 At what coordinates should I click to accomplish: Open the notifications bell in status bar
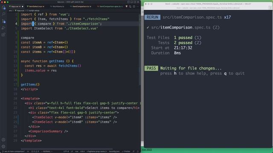pyautogui.click(x=137, y=151)
